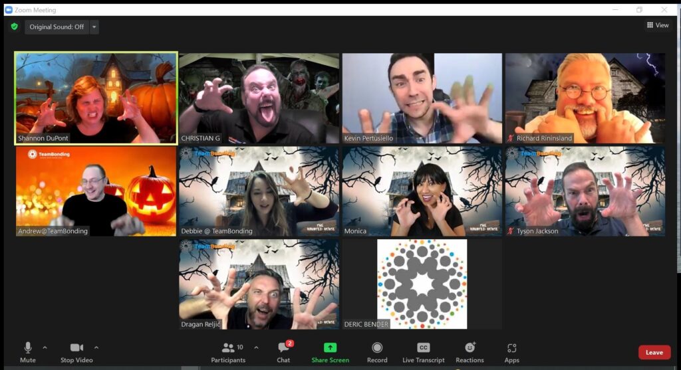Expand audio options arrow beside Mute
This screenshot has width=681, height=370.
coord(45,347)
